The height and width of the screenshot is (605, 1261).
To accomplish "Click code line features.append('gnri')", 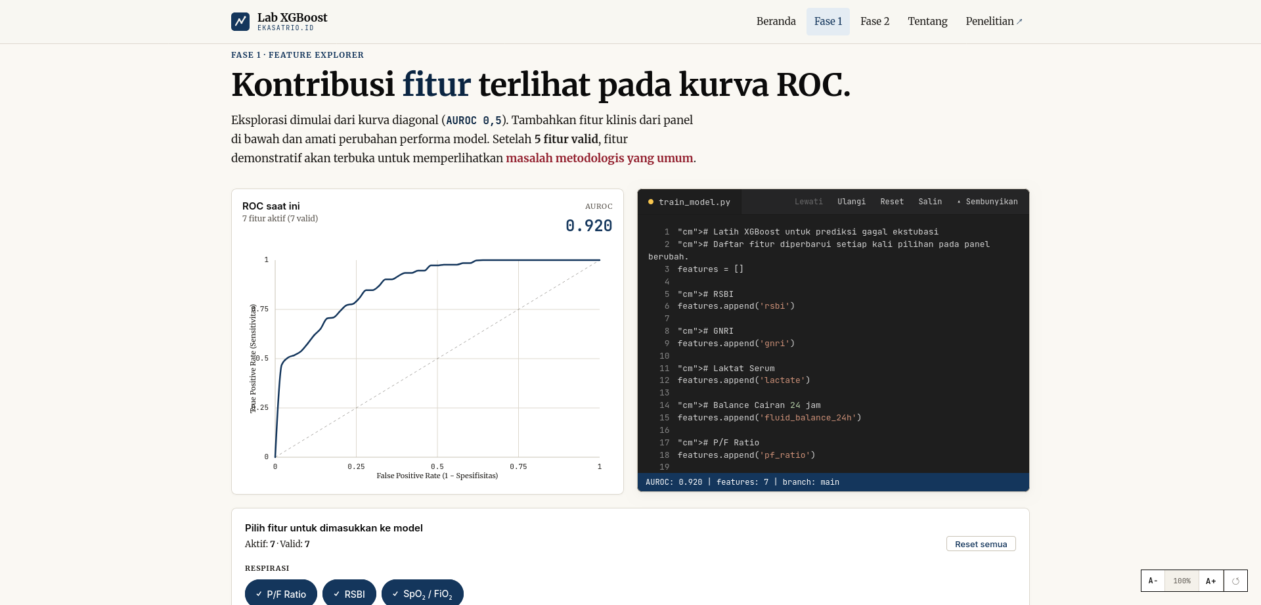I will coord(736,344).
